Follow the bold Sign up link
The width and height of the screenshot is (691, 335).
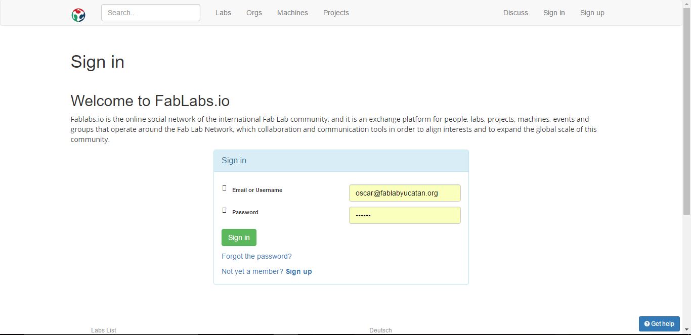coord(298,271)
